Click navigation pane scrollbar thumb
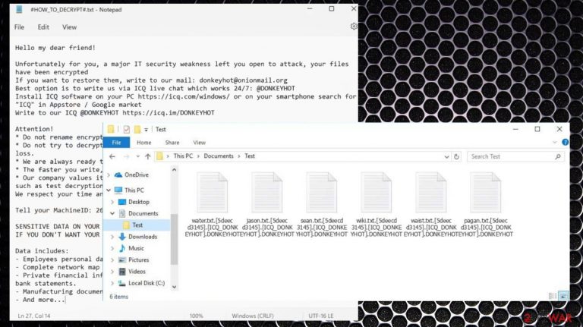The height and width of the screenshot is (327, 583). (x=174, y=239)
